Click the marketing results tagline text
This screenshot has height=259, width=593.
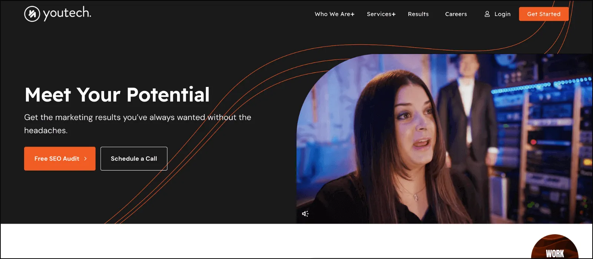[138, 124]
